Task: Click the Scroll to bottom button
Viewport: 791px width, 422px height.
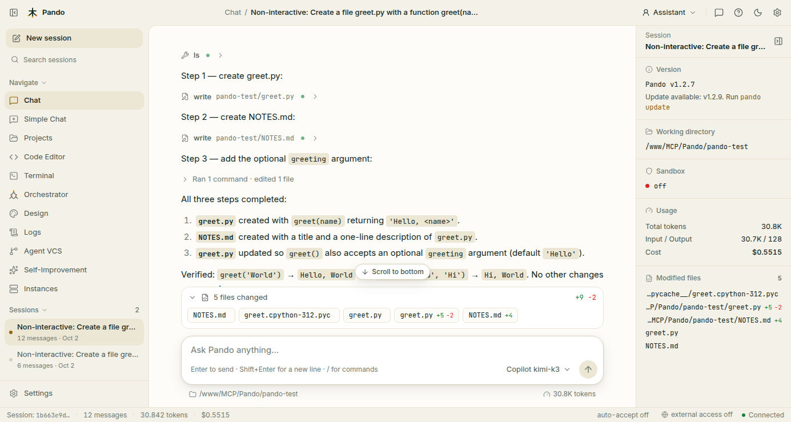Action: [x=393, y=272]
